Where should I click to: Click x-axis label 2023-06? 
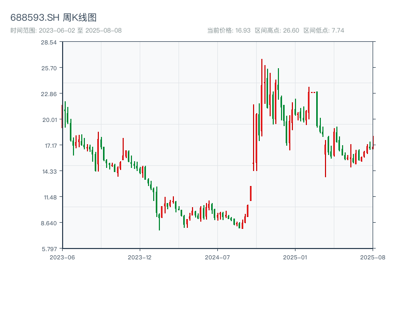62,257
